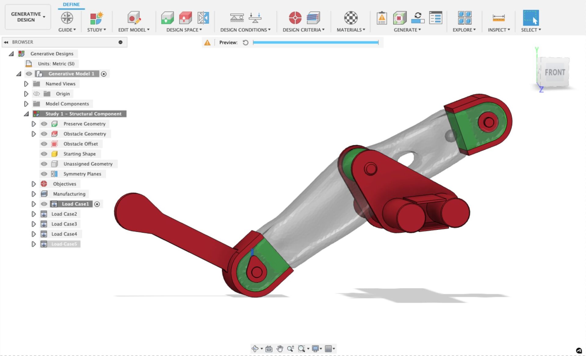This screenshot has height=356, width=586.
Task: Expand the Objectives tree node
Action: 34,184
